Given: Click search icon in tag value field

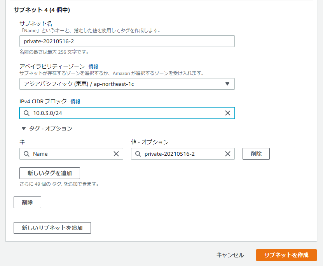Looking at the screenshot, I should 138,154.
